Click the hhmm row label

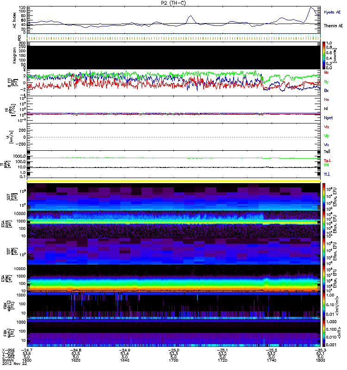tap(7, 360)
